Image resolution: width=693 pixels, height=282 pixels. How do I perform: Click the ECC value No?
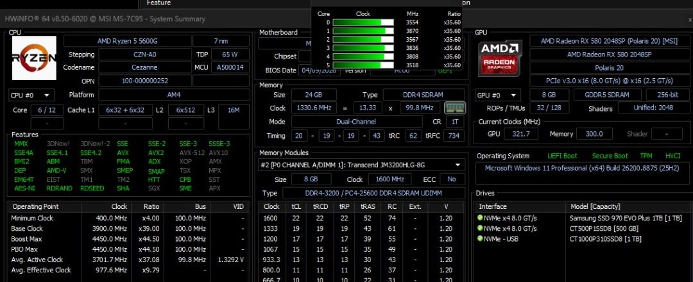click(x=452, y=179)
